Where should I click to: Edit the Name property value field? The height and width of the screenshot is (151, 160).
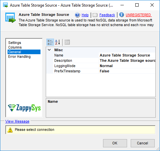127,55
